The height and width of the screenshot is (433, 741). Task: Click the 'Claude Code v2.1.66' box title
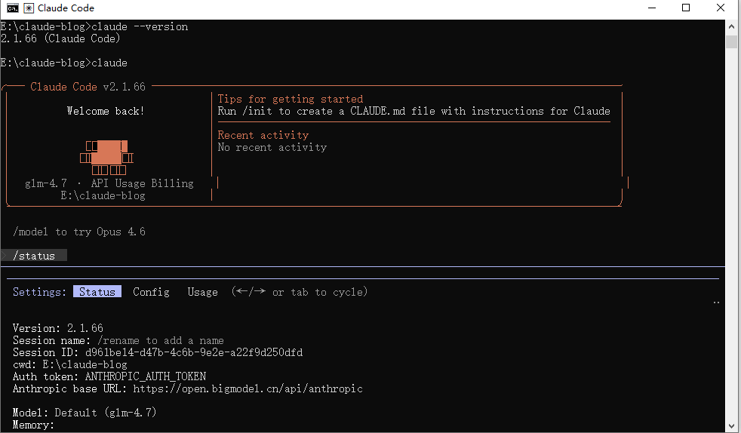[x=88, y=87]
